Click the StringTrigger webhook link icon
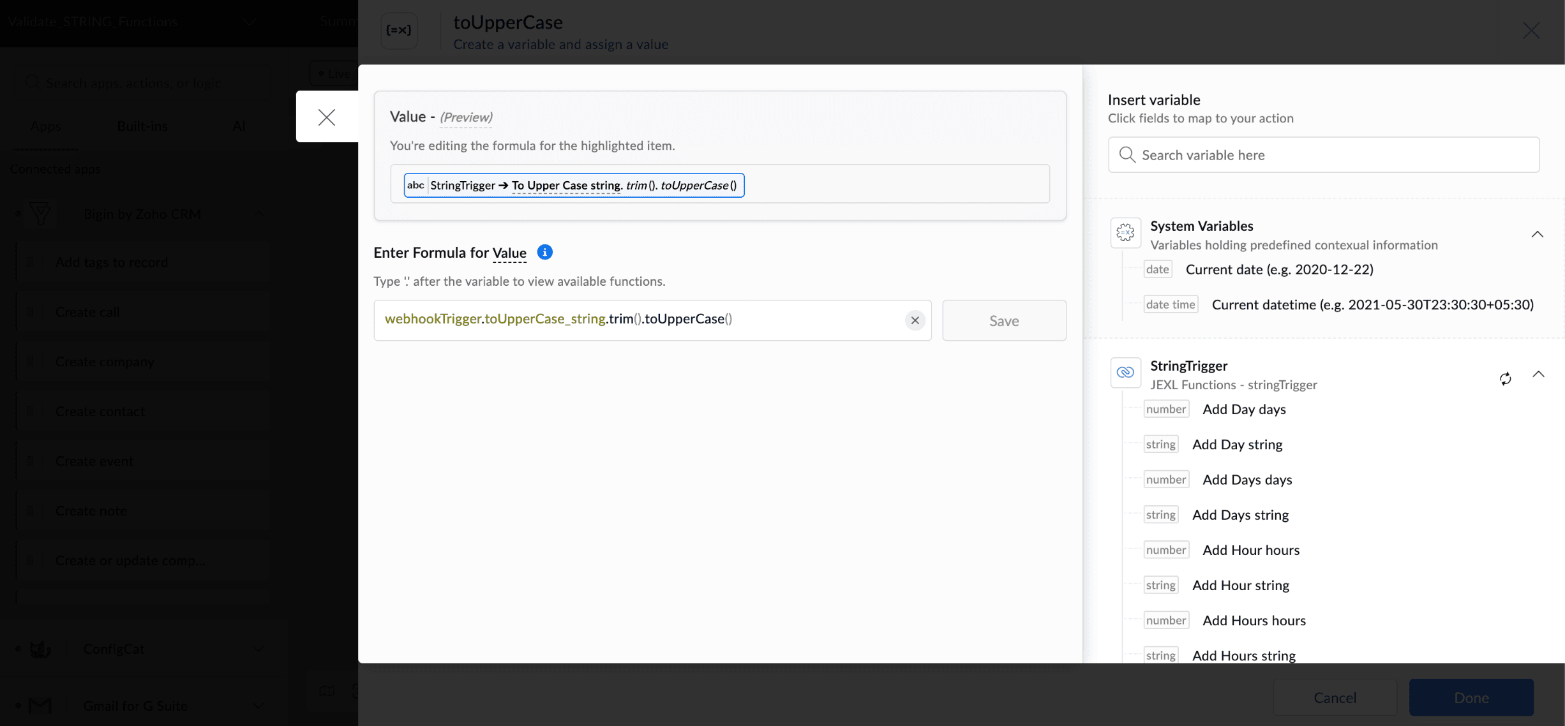Viewport: 1565px width, 726px height. pyautogui.click(x=1125, y=373)
